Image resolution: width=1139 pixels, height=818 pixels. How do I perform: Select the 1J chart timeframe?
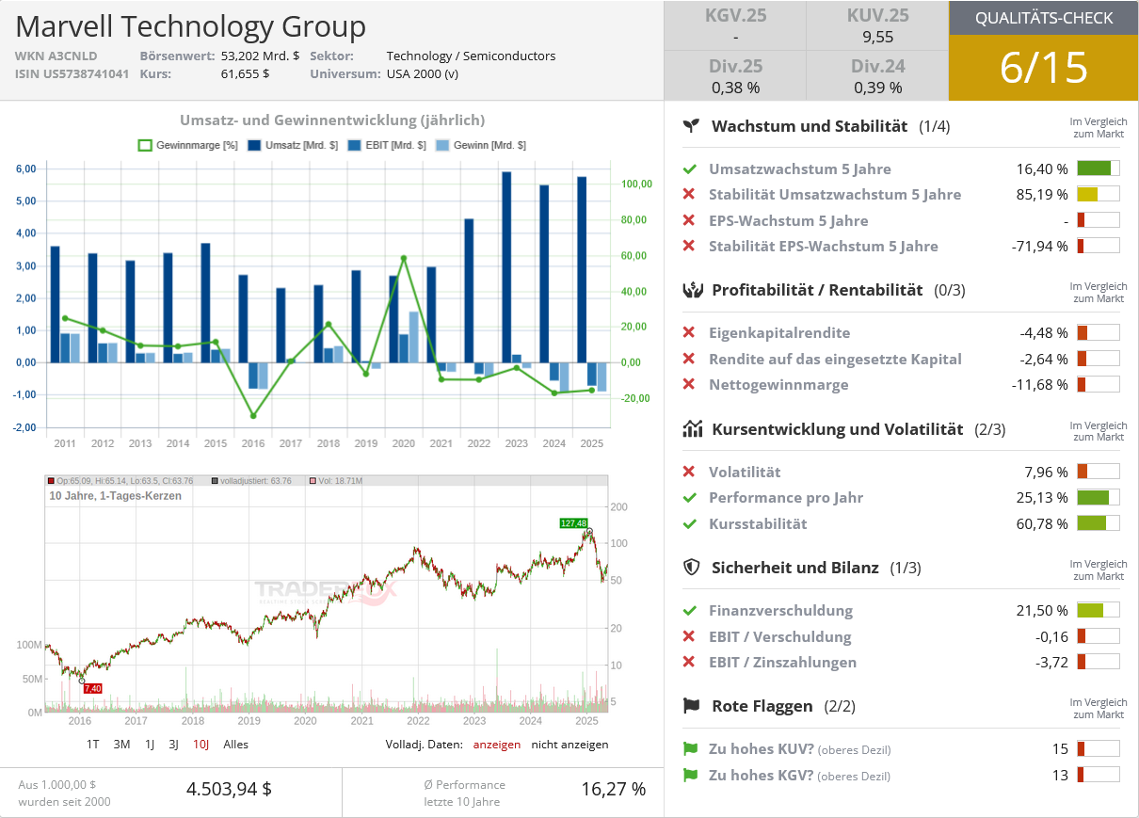150,745
